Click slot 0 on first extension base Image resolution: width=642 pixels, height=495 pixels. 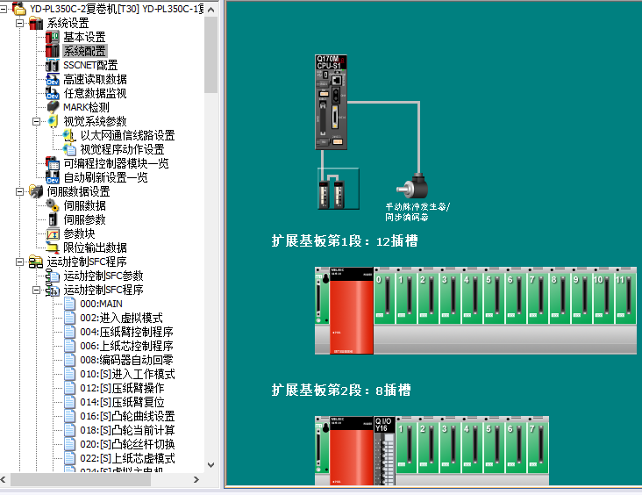(383, 298)
